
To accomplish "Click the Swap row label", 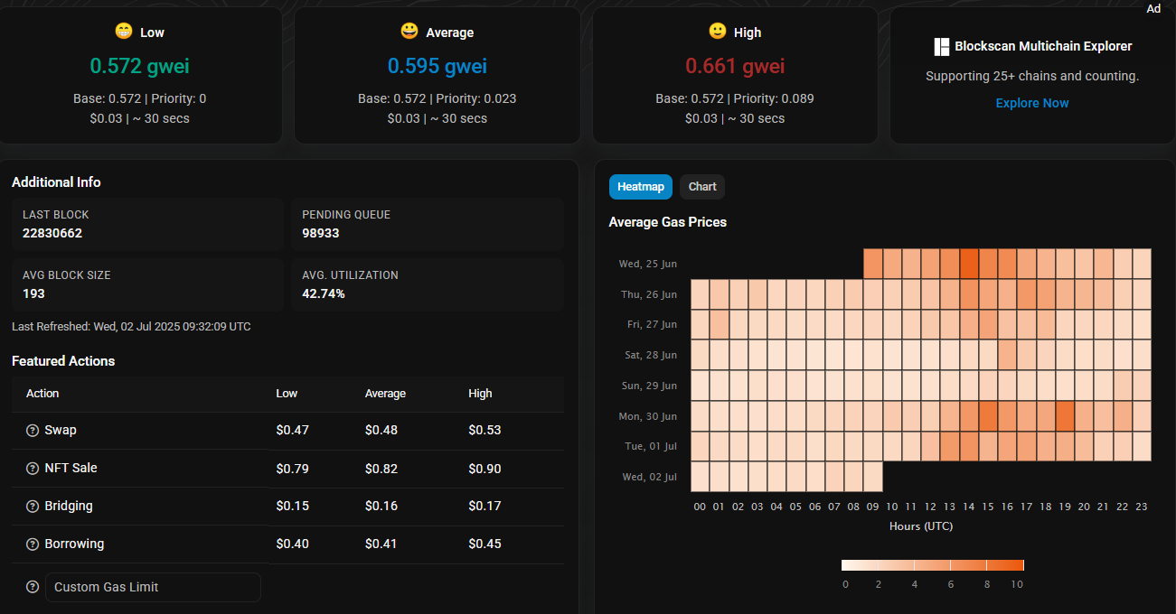I will 61,430.
